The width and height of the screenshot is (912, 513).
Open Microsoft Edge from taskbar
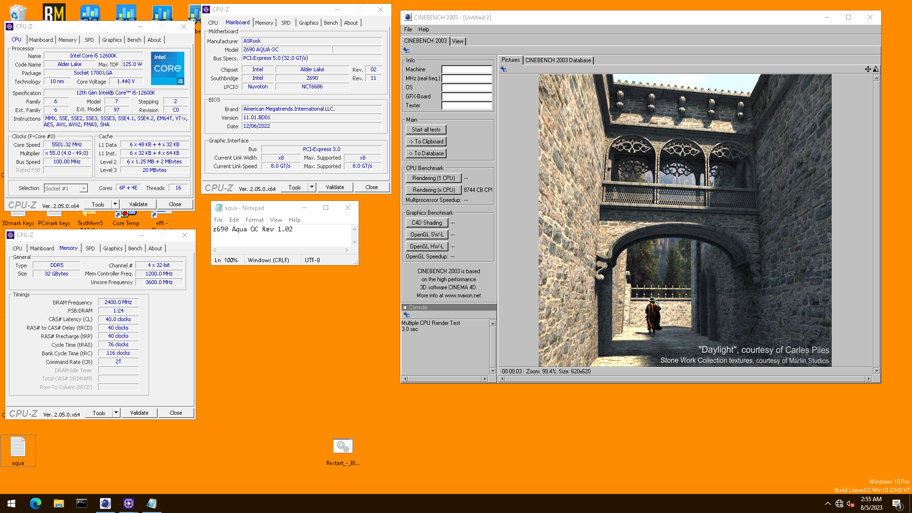click(x=36, y=503)
